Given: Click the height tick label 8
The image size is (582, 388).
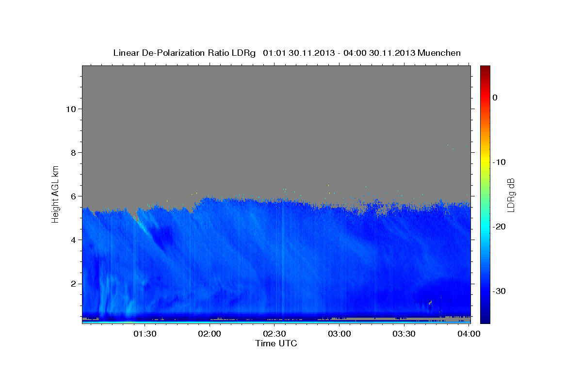Looking at the screenshot, I should (73, 152).
